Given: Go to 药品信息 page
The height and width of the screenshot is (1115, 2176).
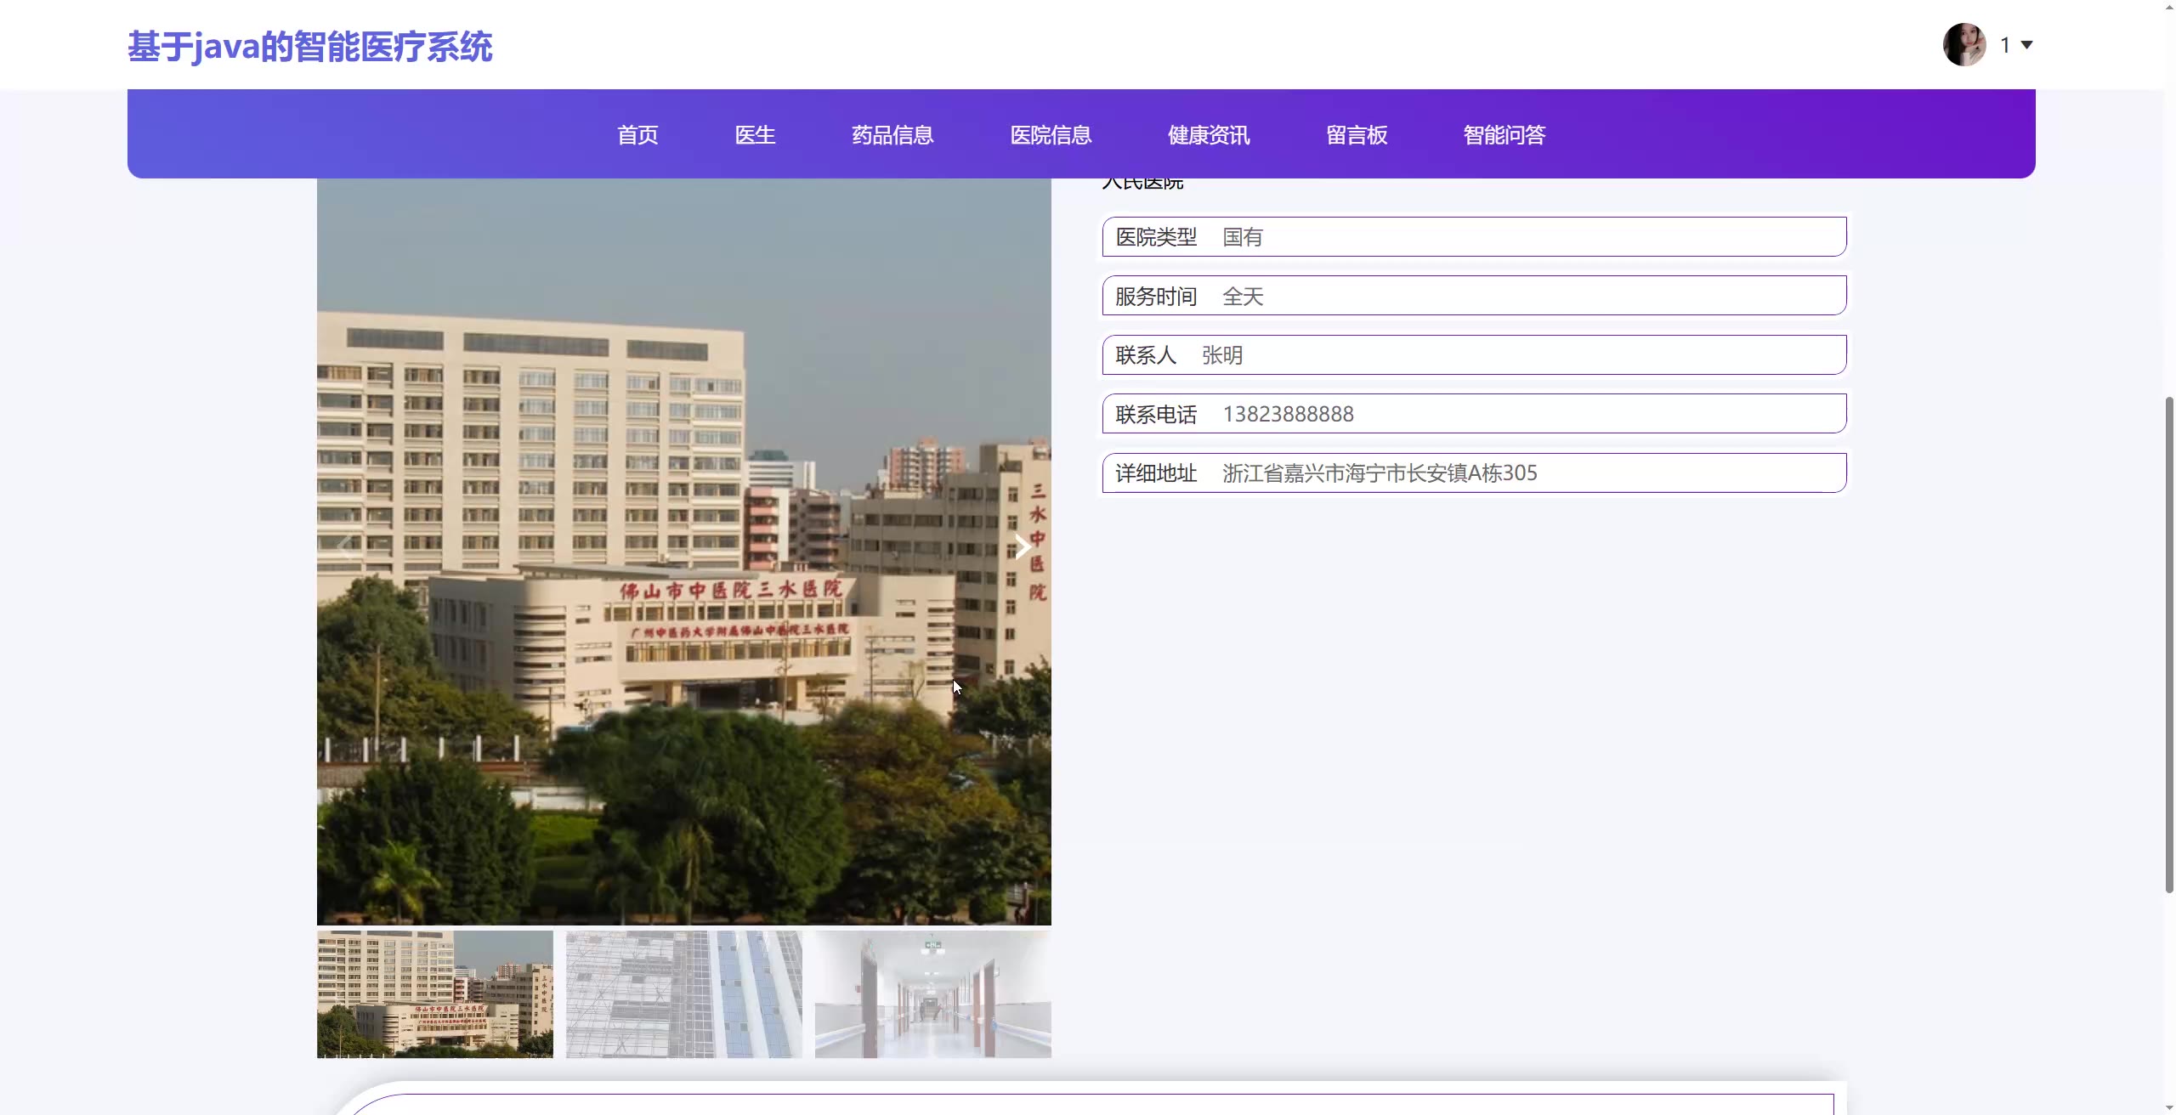Looking at the screenshot, I should click(892, 135).
